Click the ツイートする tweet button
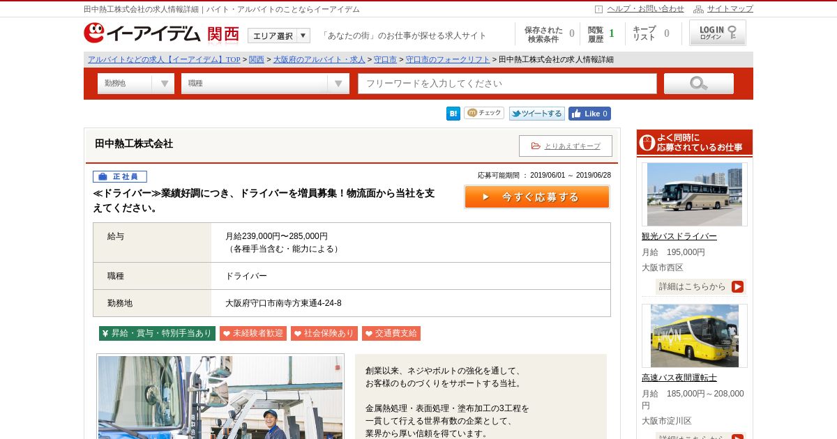Viewport: 837px width, 439px height. [536, 114]
